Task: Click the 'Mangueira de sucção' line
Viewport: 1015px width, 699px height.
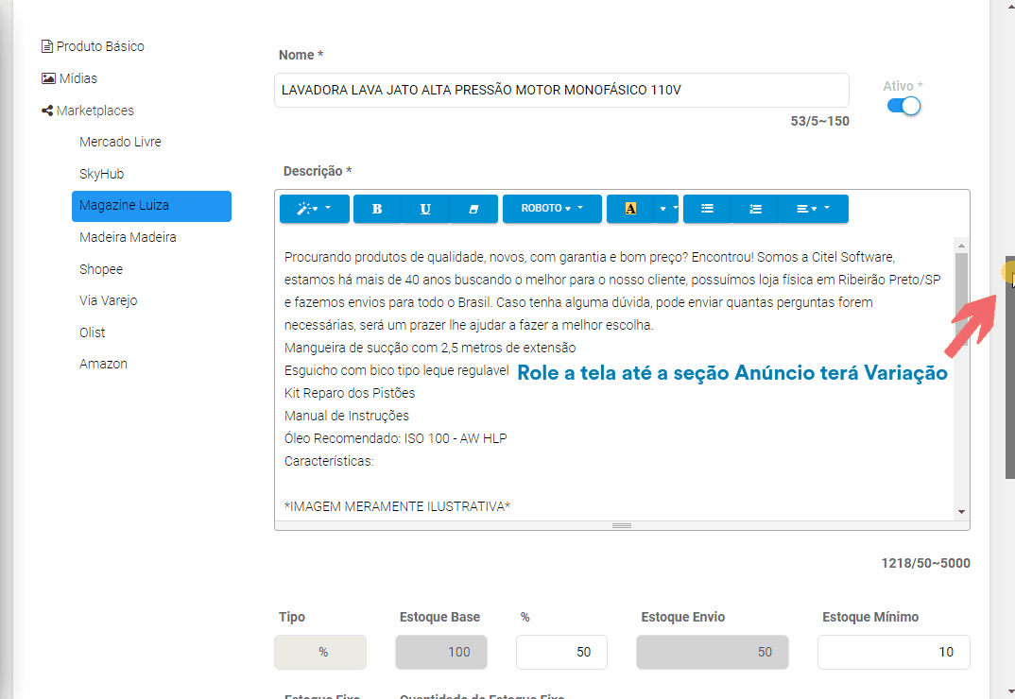Action: (430, 348)
